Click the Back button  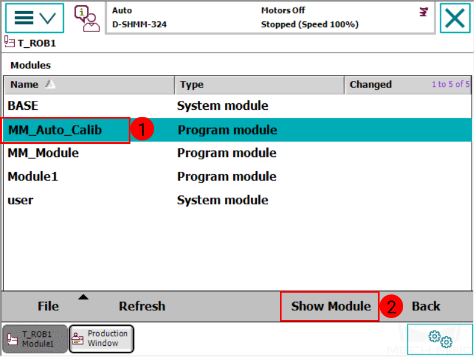(x=426, y=306)
